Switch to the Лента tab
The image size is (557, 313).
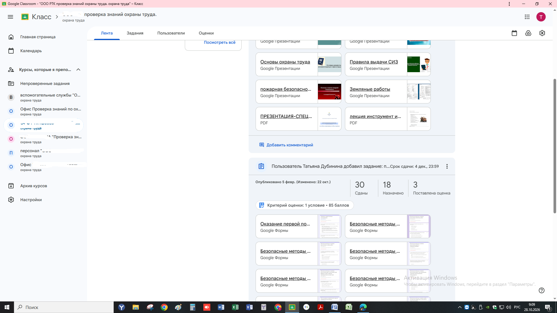click(107, 33)
